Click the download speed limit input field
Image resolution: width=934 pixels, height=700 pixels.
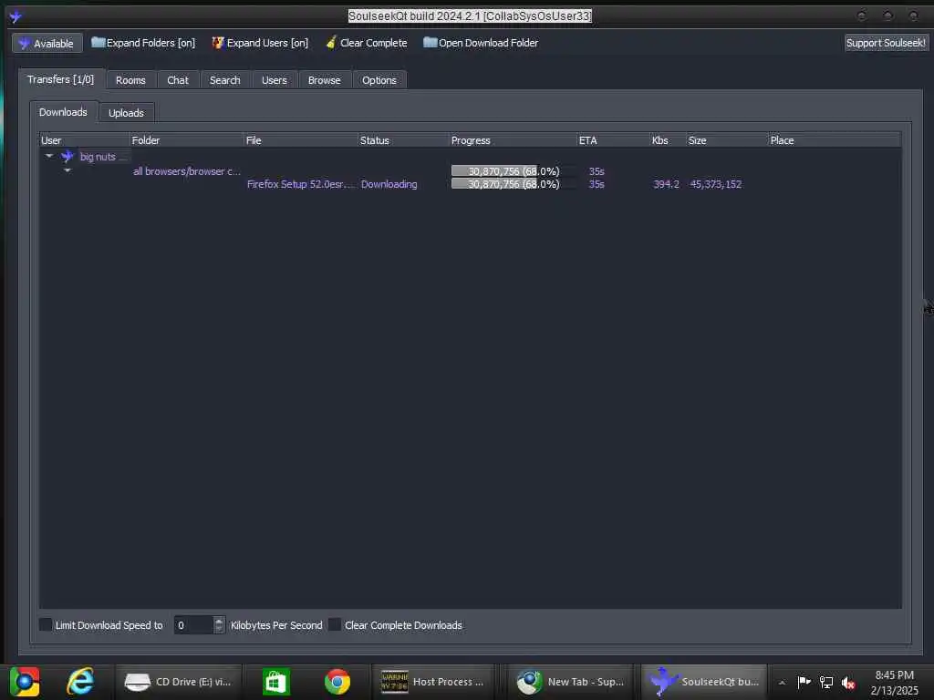pyautogui.click(x=193, y=625)
